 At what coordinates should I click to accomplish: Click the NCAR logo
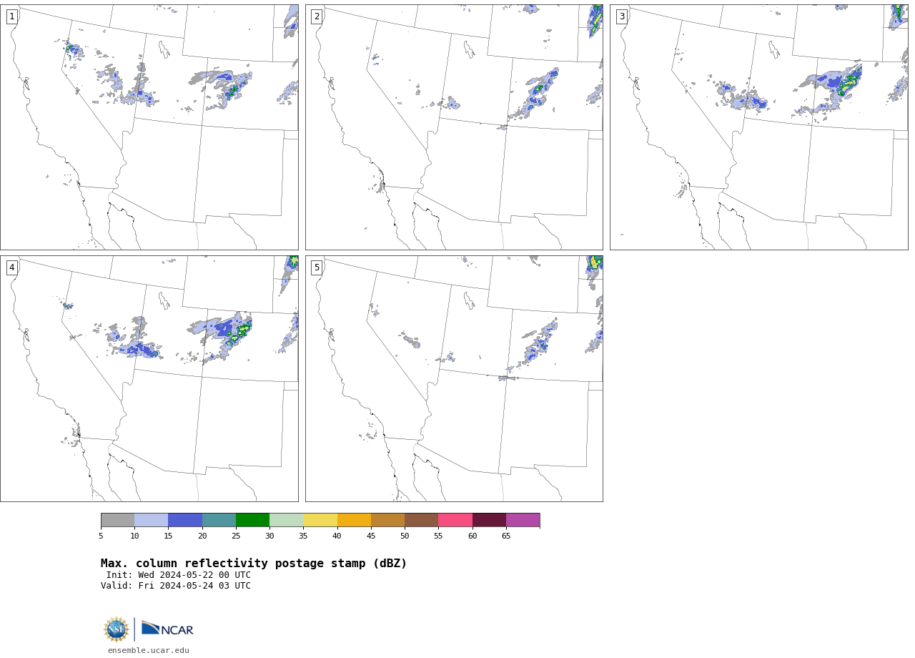click(167, 629)
